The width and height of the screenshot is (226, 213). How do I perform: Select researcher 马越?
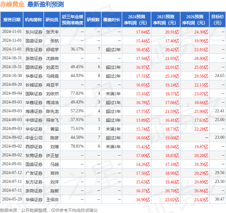[55, 164]
